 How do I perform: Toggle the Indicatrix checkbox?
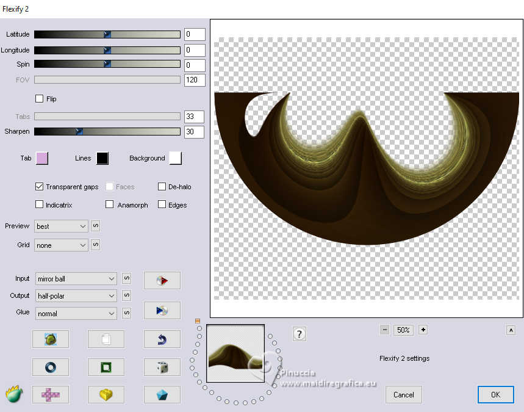tap(39, 204)
